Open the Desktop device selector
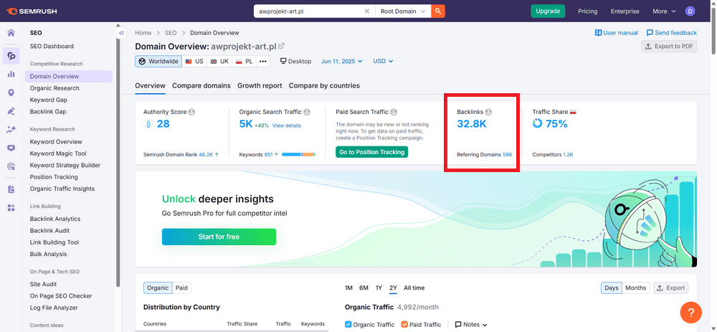The height and width of the screenshot is (332, 717). [296, 61]
